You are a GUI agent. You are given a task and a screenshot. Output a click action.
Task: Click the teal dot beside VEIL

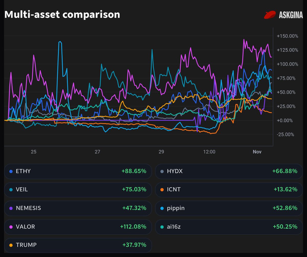11,190
